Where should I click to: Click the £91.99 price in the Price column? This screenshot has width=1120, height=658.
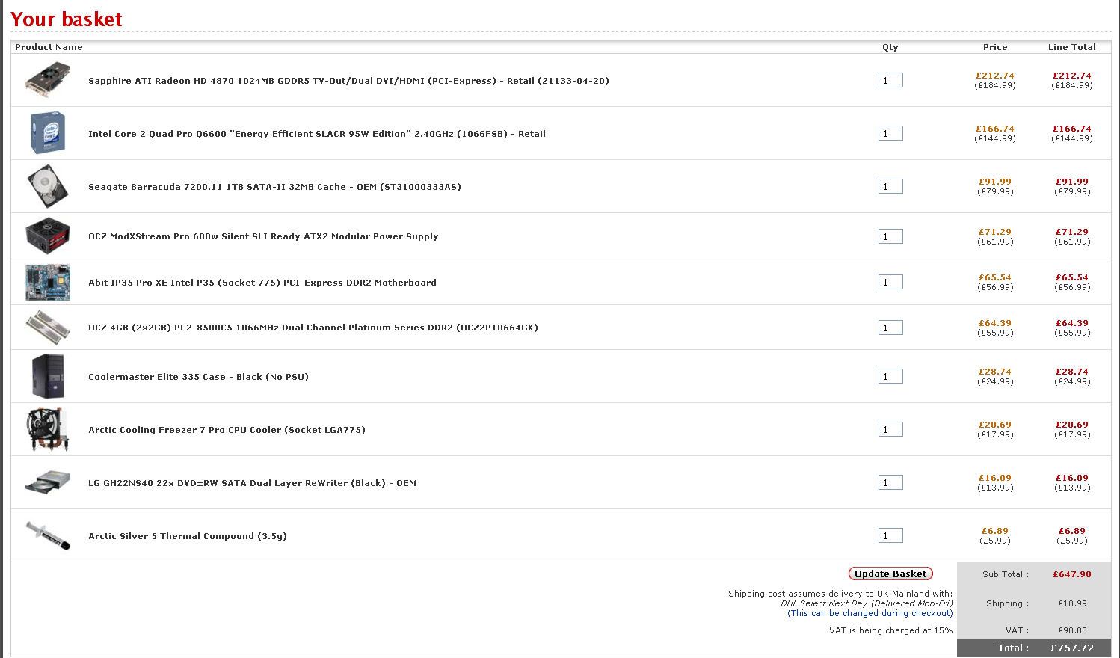995,182
